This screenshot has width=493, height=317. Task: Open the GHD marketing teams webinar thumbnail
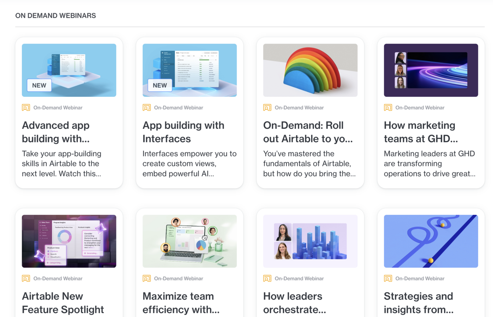(x=431, y=70)
